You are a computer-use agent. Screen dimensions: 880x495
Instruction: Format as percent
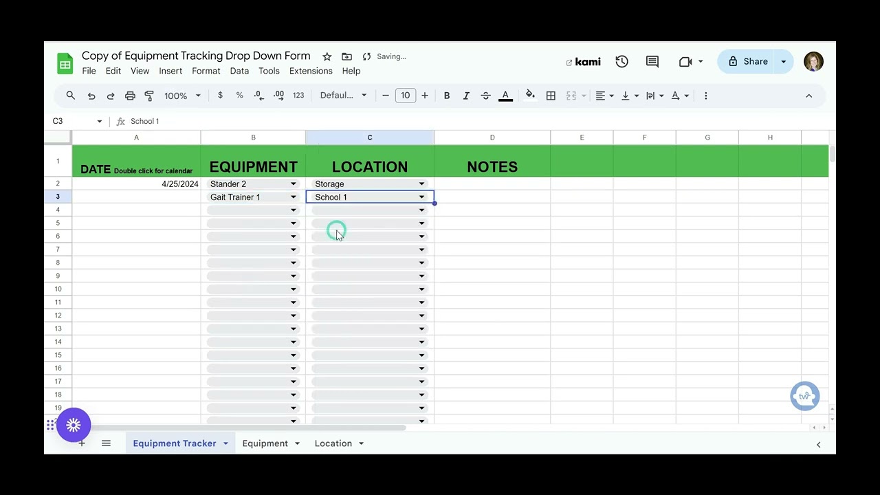point(239,96)
